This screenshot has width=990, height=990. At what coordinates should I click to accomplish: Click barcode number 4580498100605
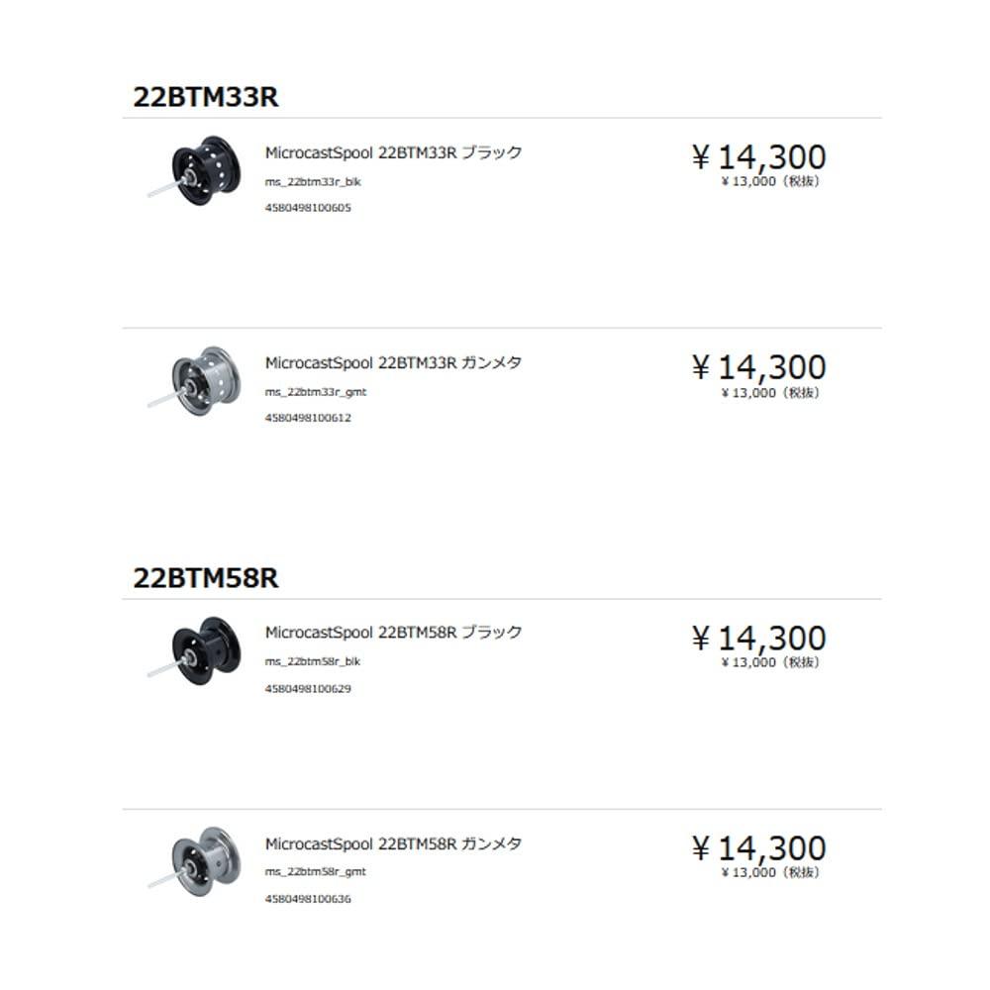(308, 208)
